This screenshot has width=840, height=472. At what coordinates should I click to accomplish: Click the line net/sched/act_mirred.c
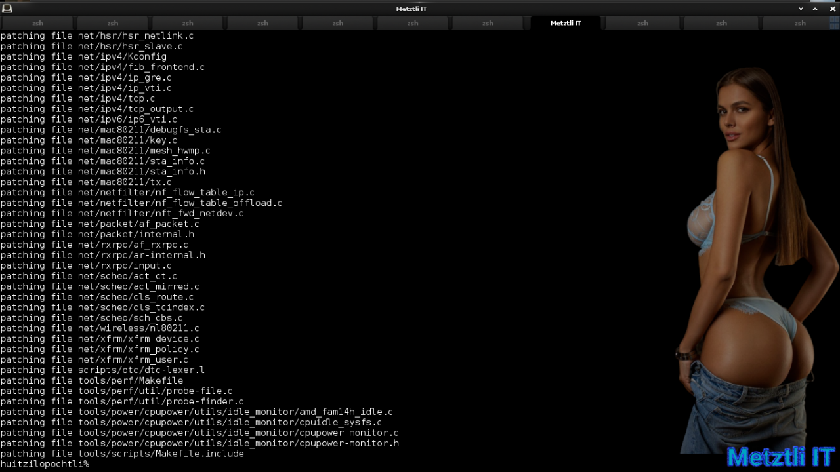[100, 287]
